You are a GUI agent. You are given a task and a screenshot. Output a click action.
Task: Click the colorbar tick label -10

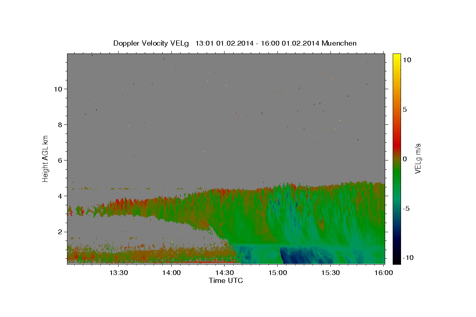tap(408, 258)
